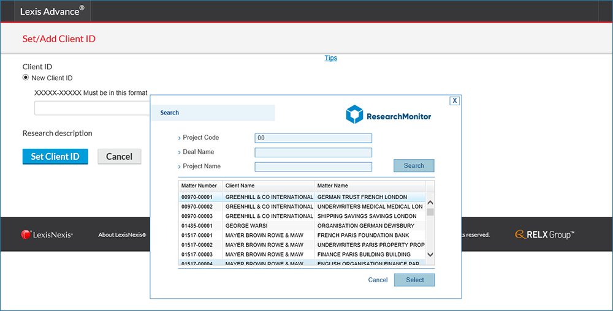613x311 pixels.
Task: Click FINANCE PARIS BUILDING BUILDING matter name
Action: 364,255
